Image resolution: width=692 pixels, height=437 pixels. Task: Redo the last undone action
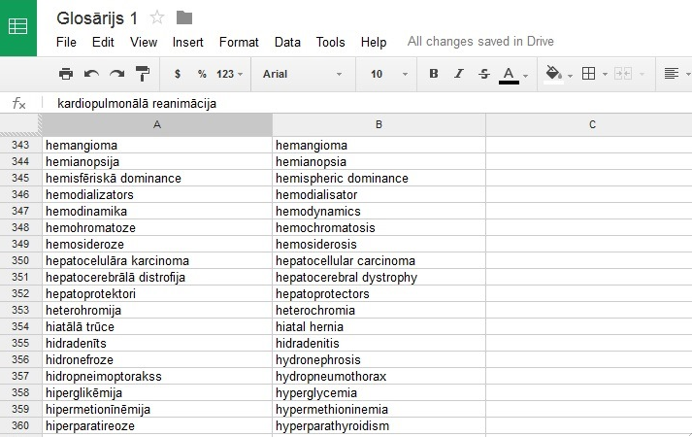pyautogui.click(x=116, y=74)
